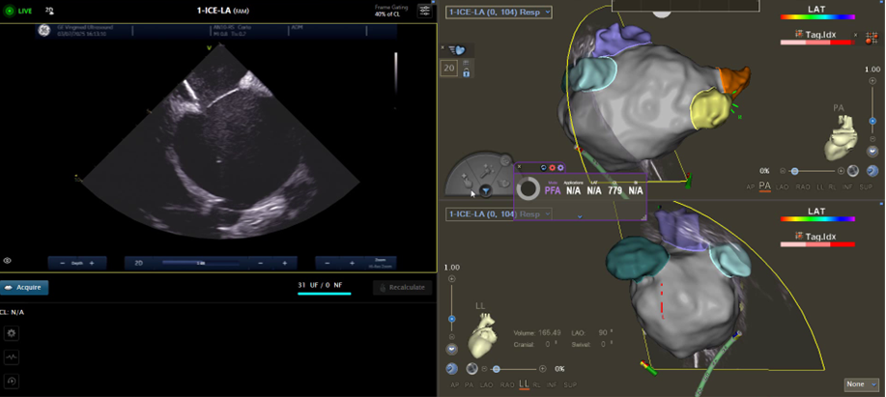886x397 pixels.
Task: Click the funnel filter icon in radial menu
Action: (x=486, y=190)
